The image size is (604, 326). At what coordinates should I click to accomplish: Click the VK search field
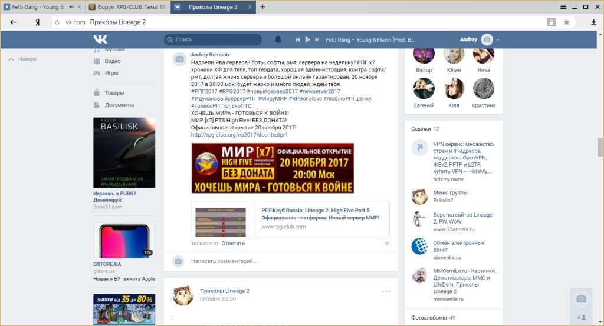pos(213,39)
